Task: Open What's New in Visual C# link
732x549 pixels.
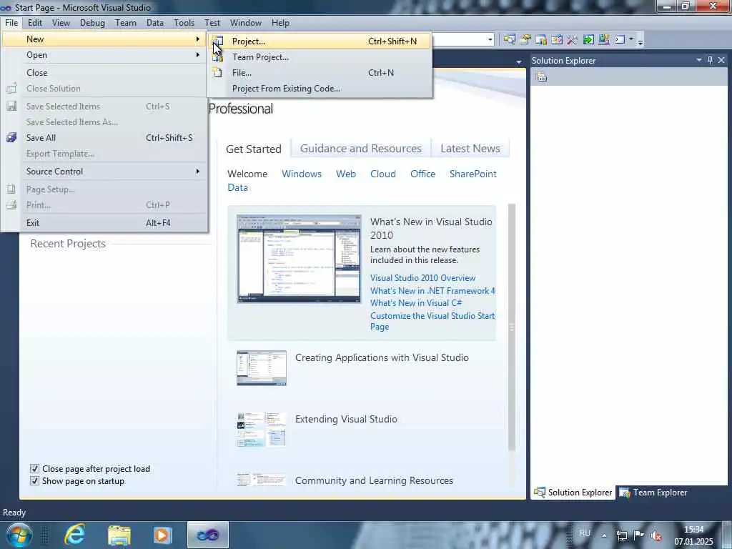Action: coord(416,303)
